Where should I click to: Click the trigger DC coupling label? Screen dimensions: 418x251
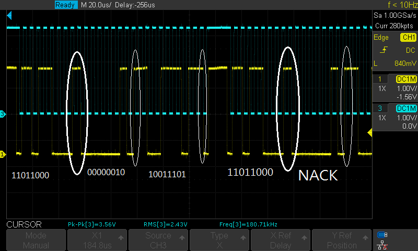click(x=411, y=50)
